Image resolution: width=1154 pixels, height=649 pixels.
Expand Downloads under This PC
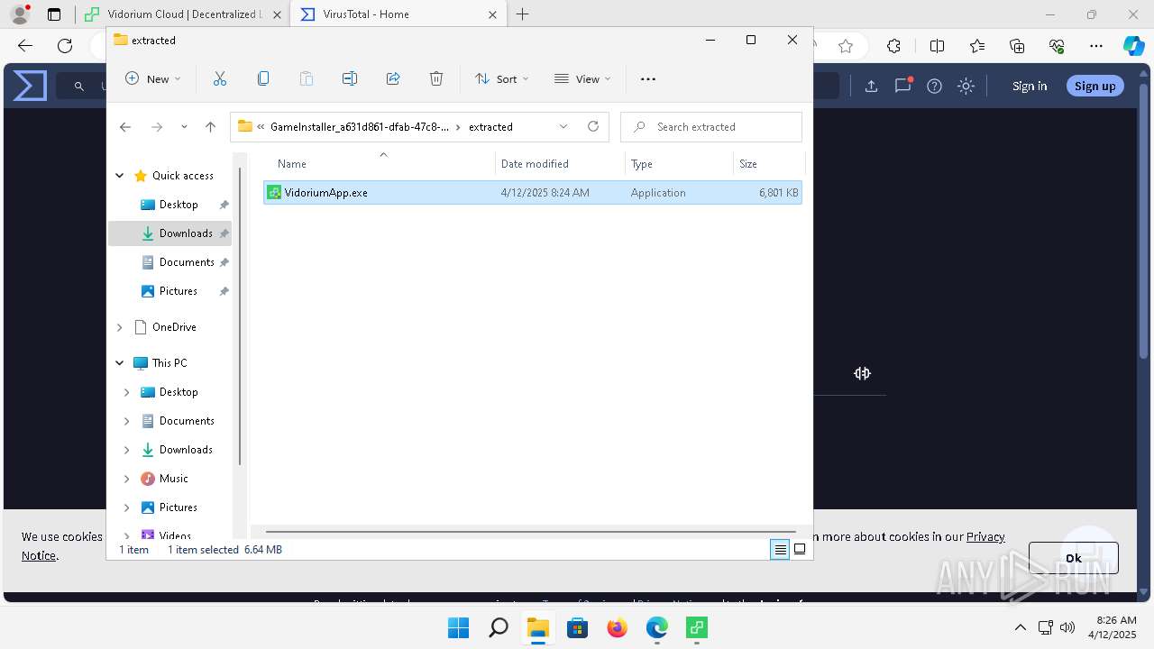coord(127,450)
